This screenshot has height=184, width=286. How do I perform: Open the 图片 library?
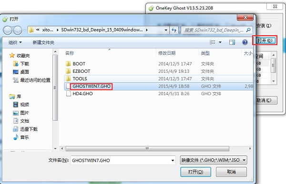pyautogui.click(x=25, y=113)
